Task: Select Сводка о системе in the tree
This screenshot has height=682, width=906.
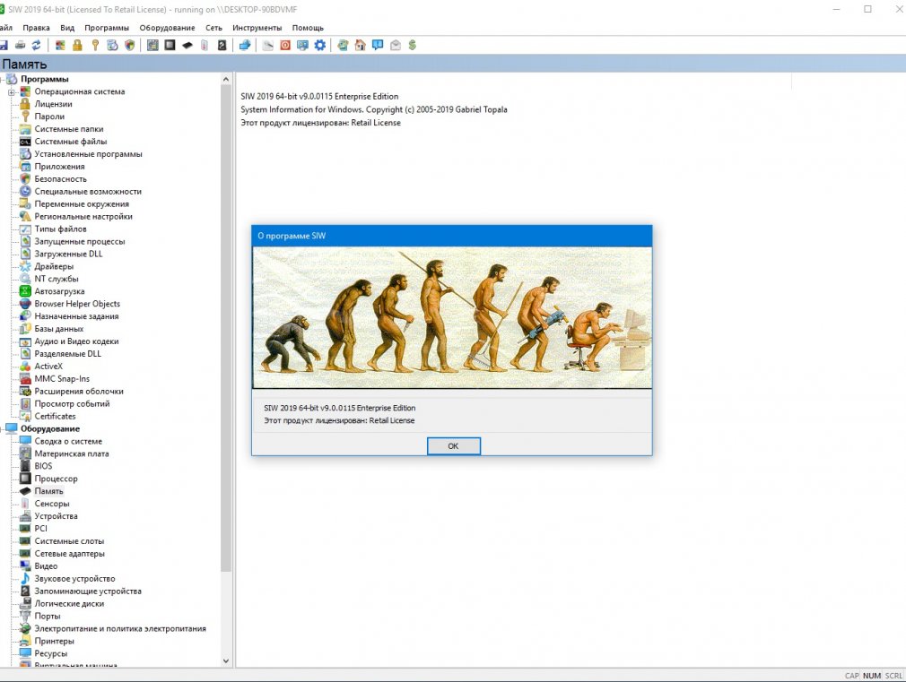Action: [68, 441]
